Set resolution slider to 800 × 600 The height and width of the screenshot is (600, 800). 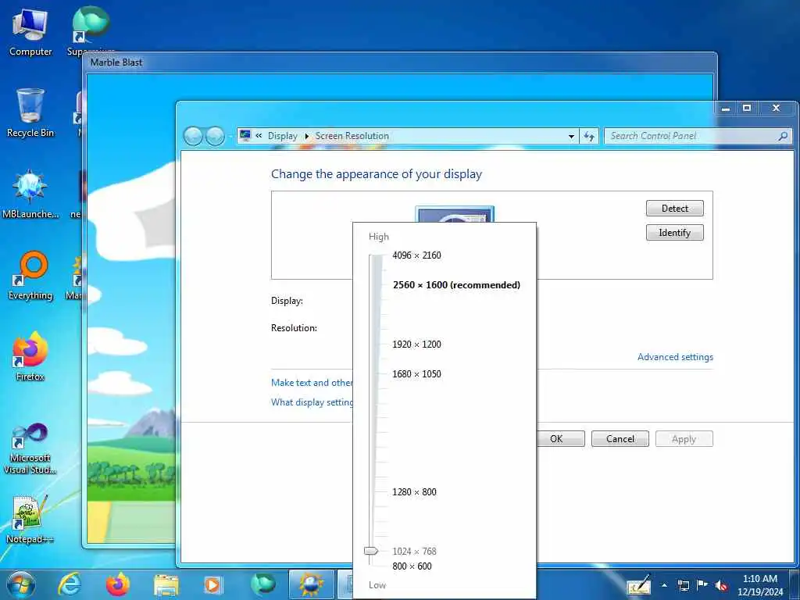(412, 566)
